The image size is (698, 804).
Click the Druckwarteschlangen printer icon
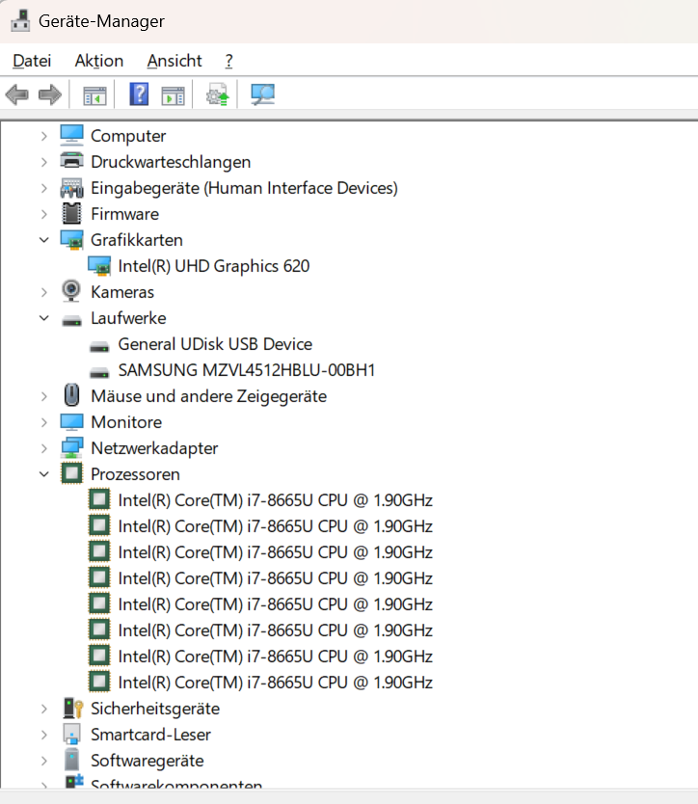[x=71, y=161]
